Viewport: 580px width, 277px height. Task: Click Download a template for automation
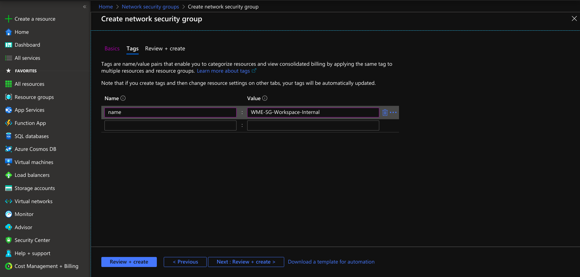click(x=331, y=262)
